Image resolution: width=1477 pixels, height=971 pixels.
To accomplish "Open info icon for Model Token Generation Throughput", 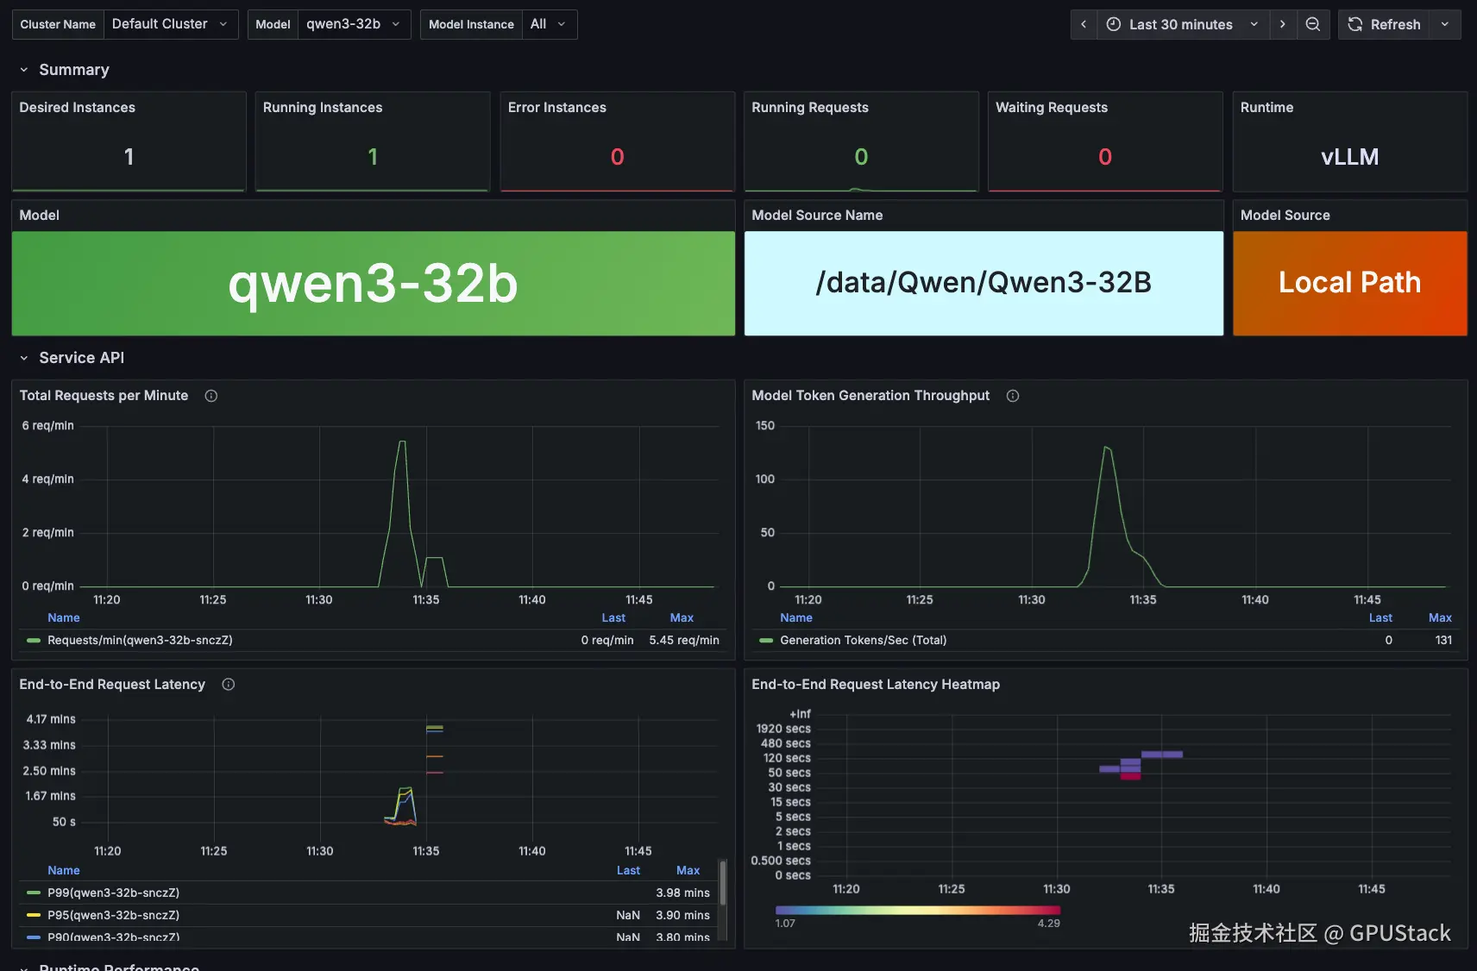I will point(1013,396).
